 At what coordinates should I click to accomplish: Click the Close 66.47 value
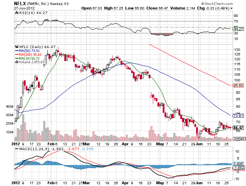coord(157,8)
